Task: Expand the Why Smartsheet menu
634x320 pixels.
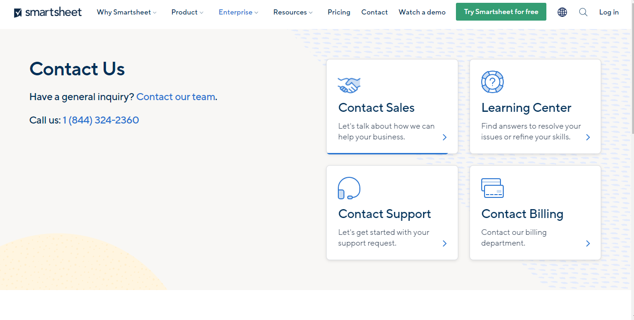Action: 127,12
